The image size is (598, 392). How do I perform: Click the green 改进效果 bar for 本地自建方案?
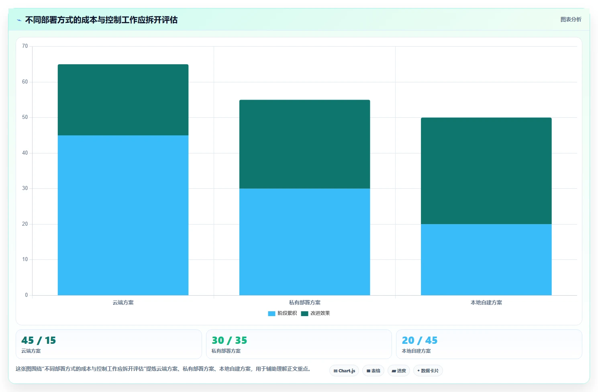pyautogui.click(x=486, y=171)
